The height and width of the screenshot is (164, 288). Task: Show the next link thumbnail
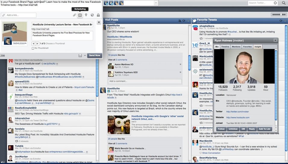(x=37, y=44)
